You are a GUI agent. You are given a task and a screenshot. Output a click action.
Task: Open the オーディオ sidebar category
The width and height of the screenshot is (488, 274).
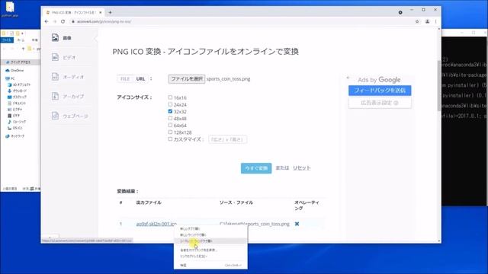tap(68, 77)
